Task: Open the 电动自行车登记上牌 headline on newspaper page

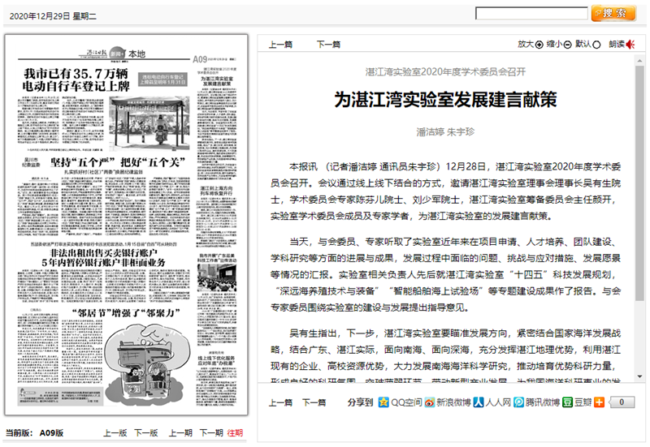Action: click(x=76, y=80)
